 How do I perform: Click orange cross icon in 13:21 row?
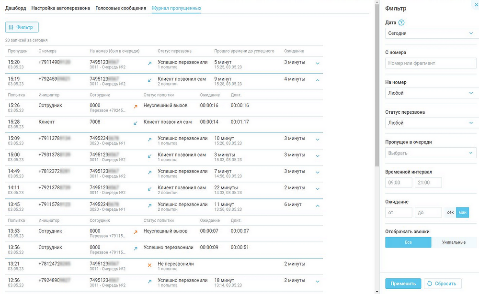click(149, 265)
